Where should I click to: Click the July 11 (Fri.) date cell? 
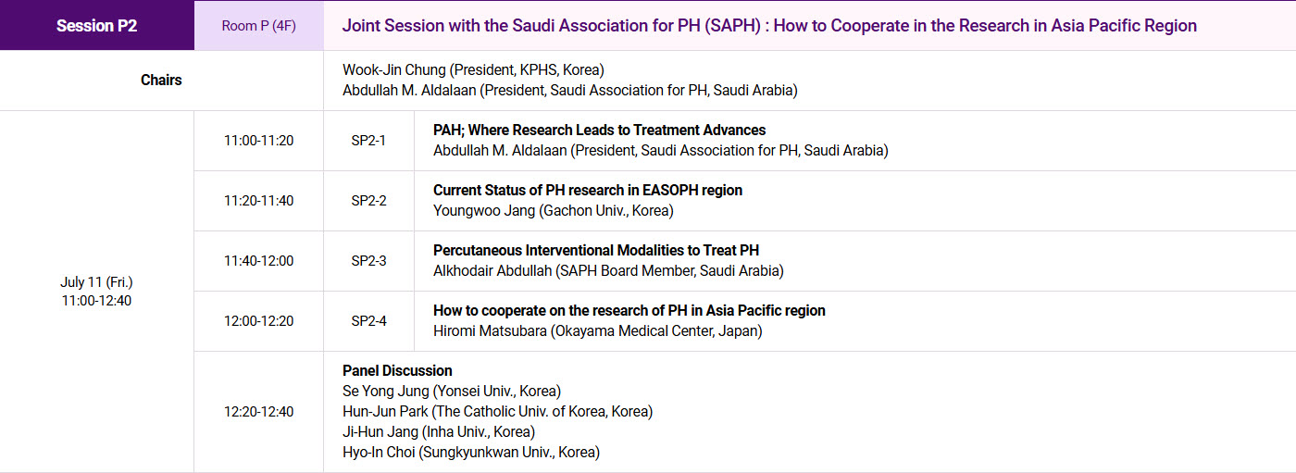point(96,282)
